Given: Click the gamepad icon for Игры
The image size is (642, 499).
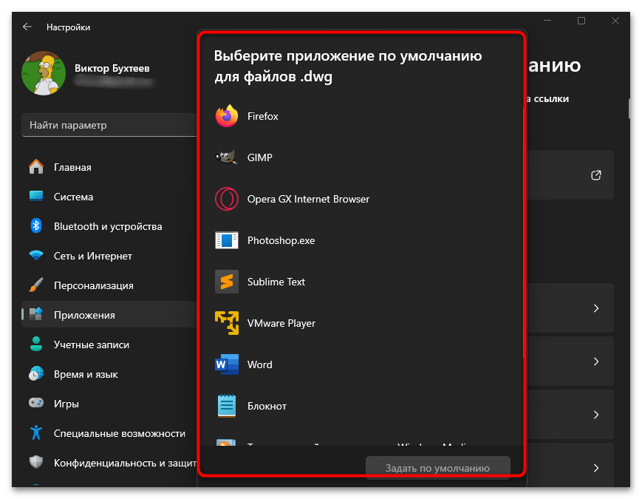Looking at the screenshot, I should (x=36, y=403).
